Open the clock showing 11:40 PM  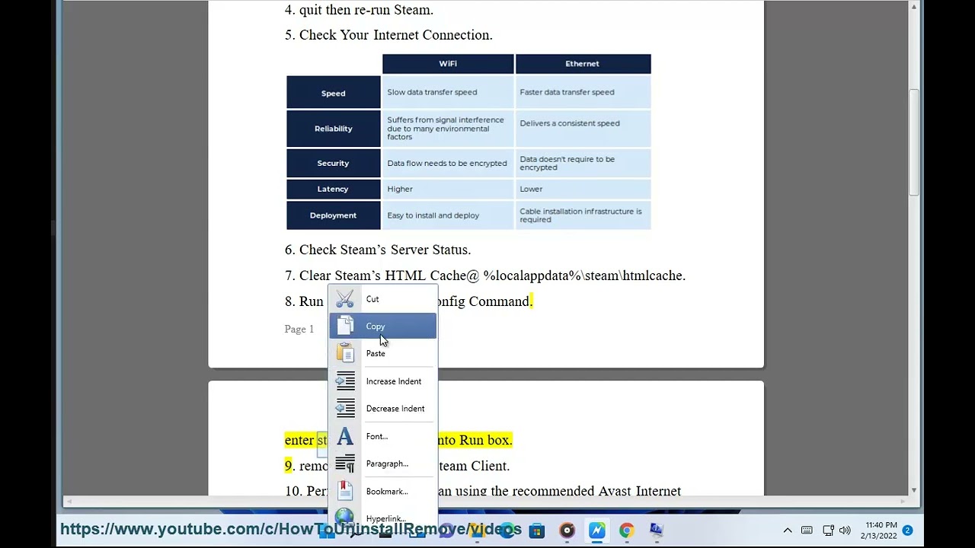click(879, 530)
